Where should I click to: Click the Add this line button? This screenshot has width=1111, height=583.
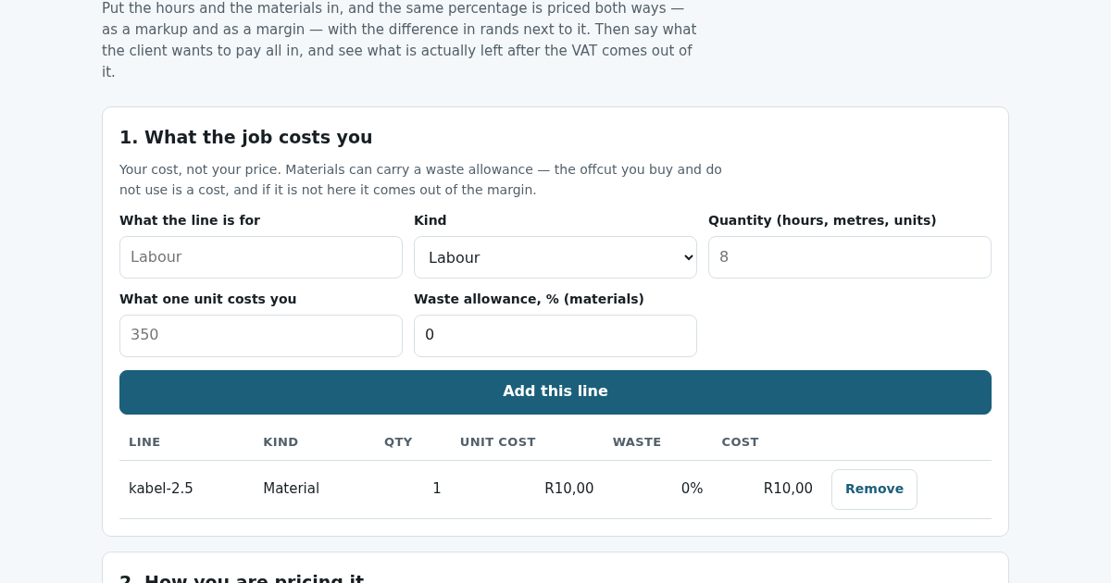coord(555,392)
